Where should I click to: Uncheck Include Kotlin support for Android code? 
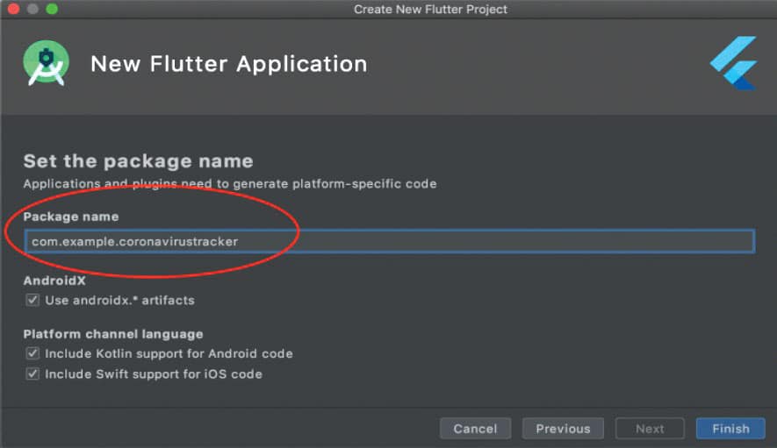pos(32,353)
